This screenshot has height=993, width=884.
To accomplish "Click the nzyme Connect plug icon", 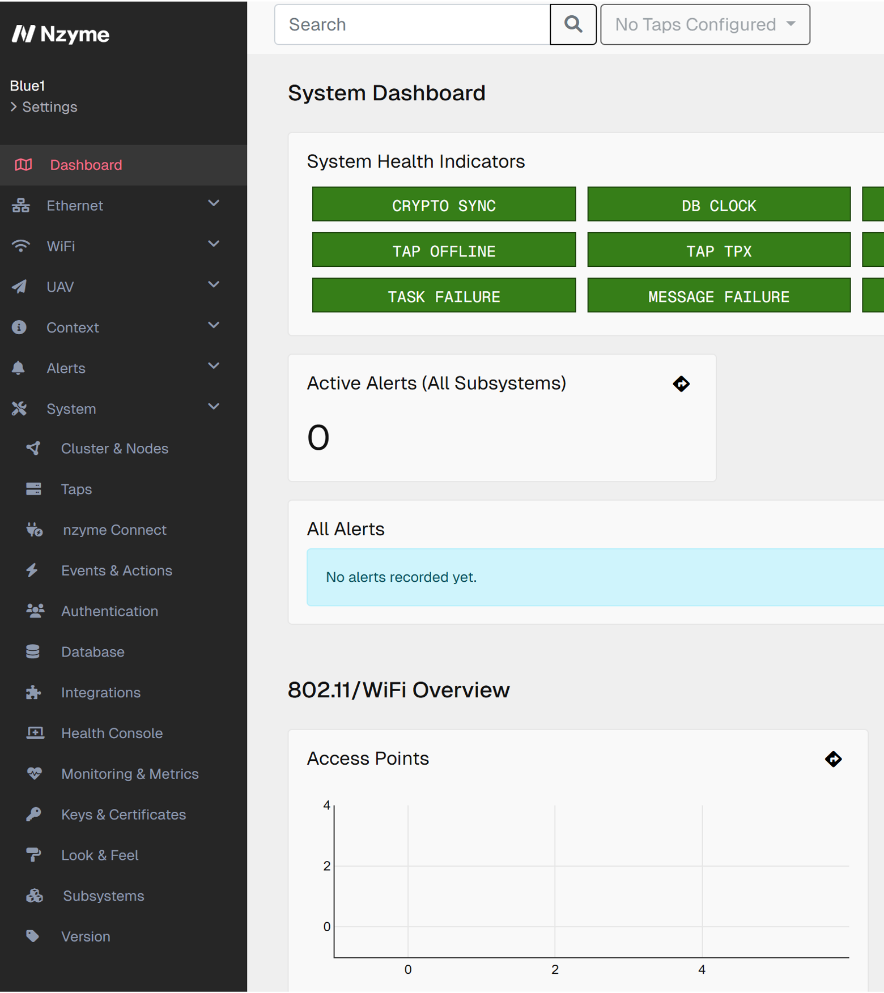I will [34, 530].
